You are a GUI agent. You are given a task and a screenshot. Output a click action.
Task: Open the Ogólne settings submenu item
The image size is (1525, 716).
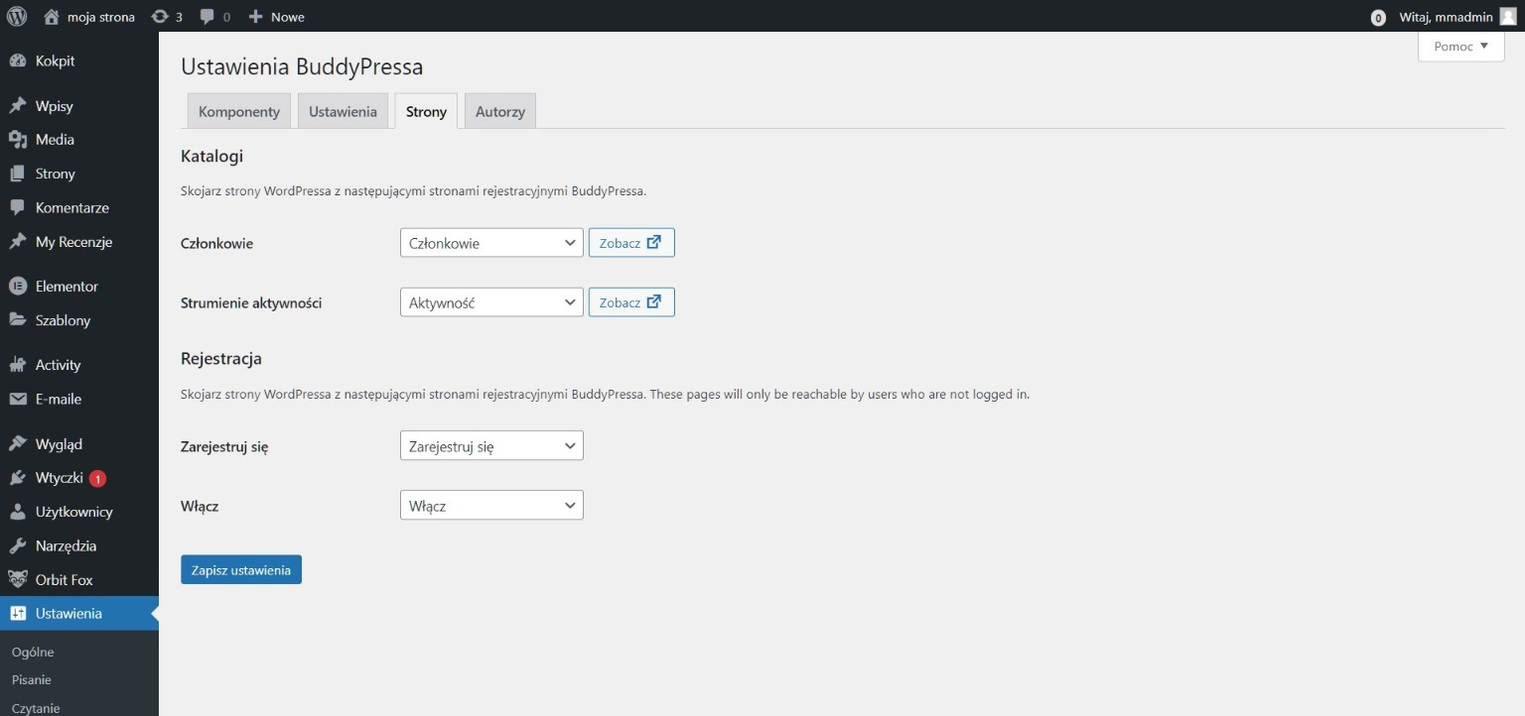tap(33, 653)
